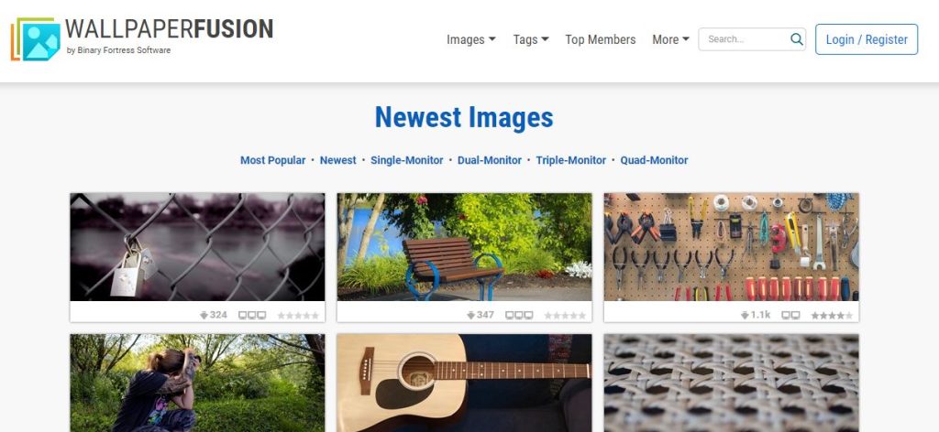Click dual-monitor icon under tools image
The image size is (939, 432).
click(x=790, y=315)
